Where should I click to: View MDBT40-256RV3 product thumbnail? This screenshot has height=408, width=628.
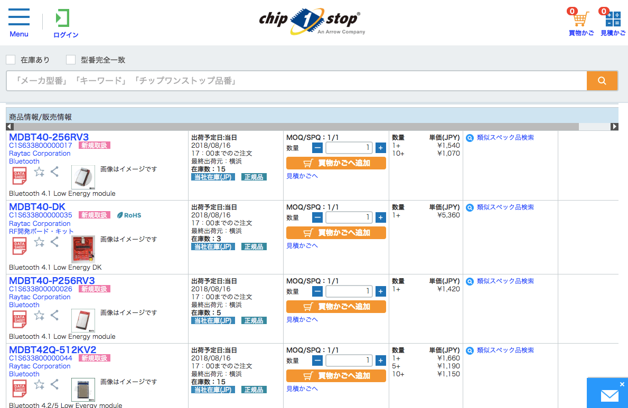coord(83,177)
